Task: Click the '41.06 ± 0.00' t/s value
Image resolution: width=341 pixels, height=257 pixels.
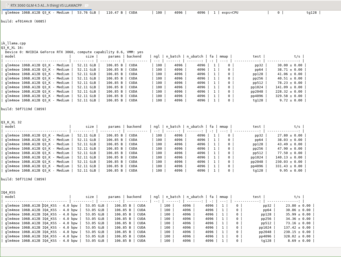Action: (x=290, y=74)
